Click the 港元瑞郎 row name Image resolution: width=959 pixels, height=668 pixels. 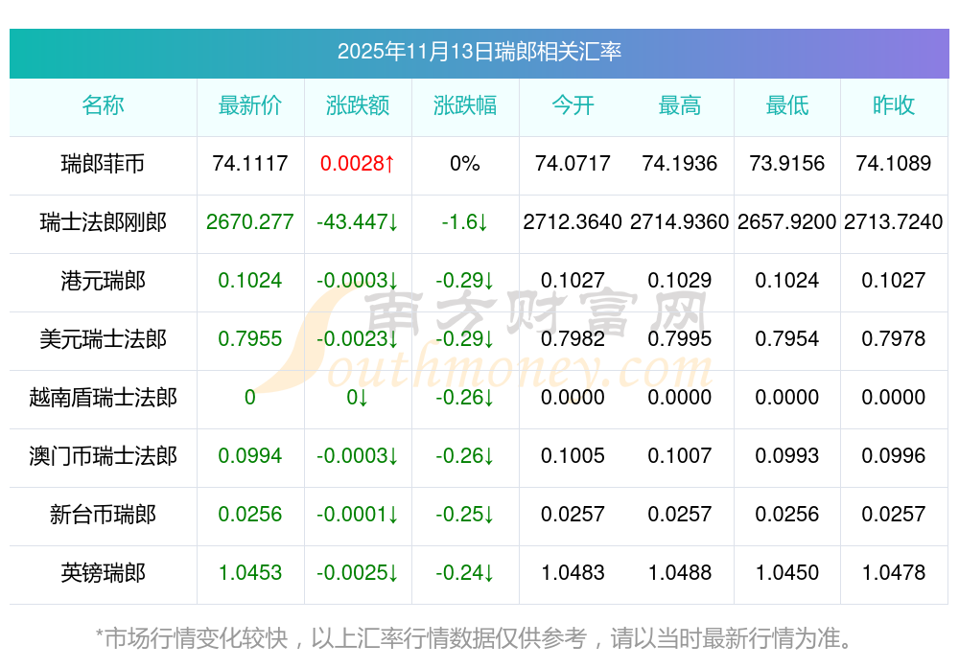click(103, 281)
